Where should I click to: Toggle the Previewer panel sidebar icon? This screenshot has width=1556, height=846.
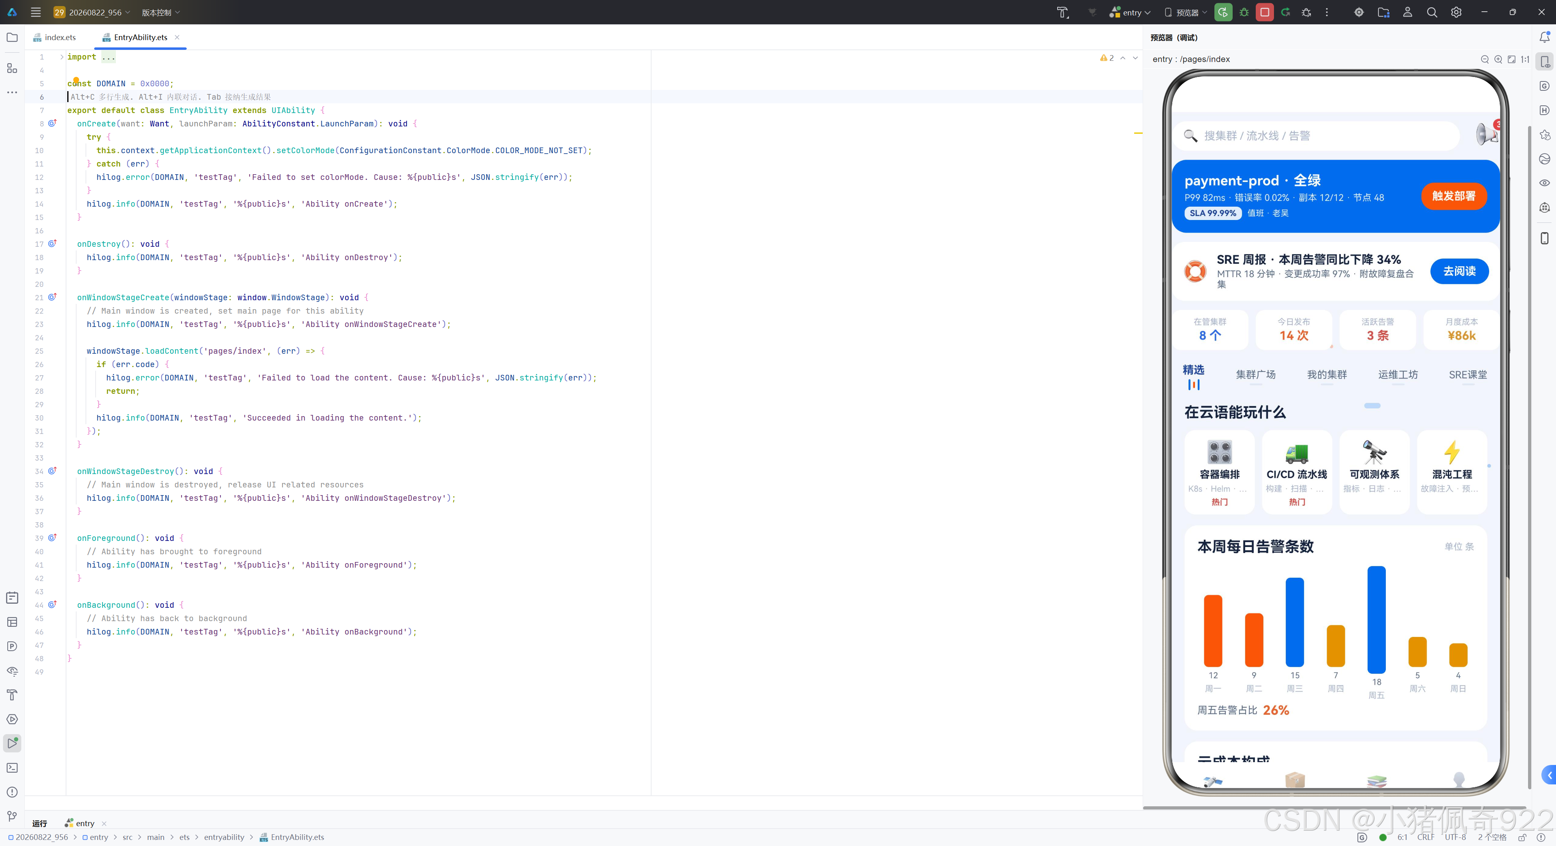tap(1545, 62)
